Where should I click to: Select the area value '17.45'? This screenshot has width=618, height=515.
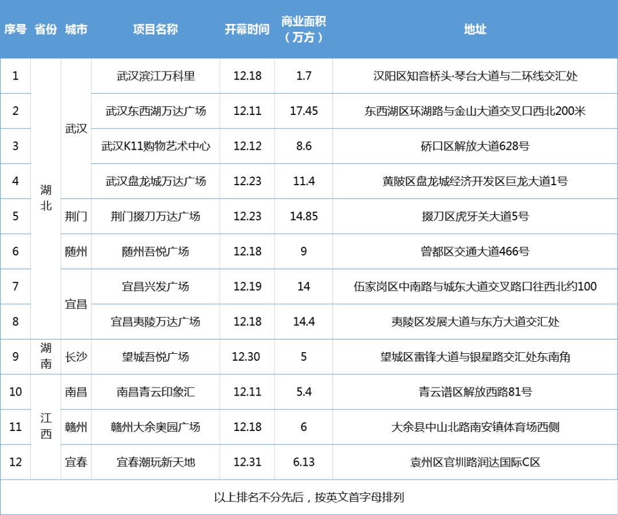[x=304, y=111]
